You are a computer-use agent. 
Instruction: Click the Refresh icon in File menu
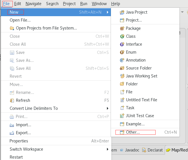[12, 100]
